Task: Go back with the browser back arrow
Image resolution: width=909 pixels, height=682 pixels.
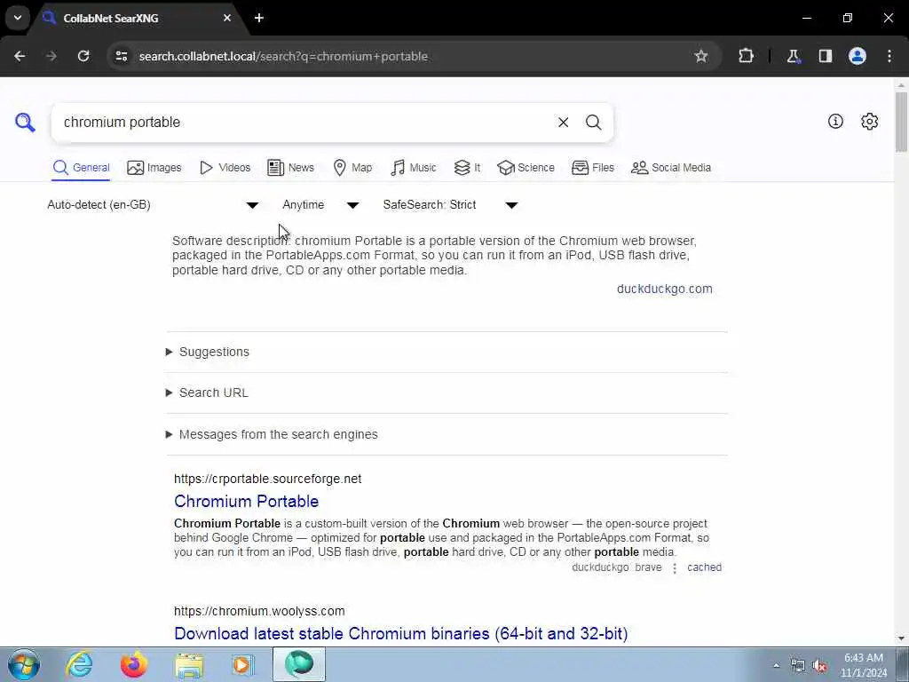Action: coord(20,56)
